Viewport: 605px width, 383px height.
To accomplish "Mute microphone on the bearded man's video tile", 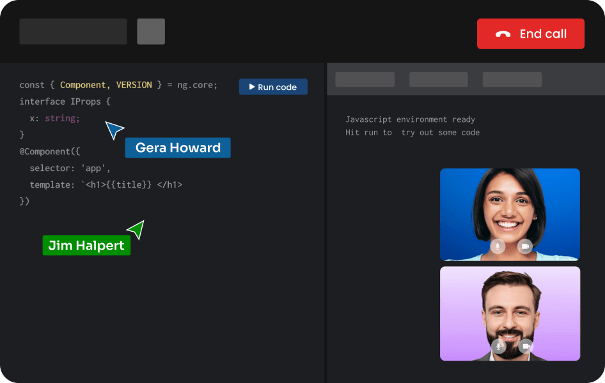I will click(498, 347).
